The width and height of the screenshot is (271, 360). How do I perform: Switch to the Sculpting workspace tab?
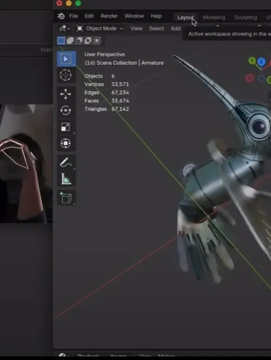tap(246, 18)
